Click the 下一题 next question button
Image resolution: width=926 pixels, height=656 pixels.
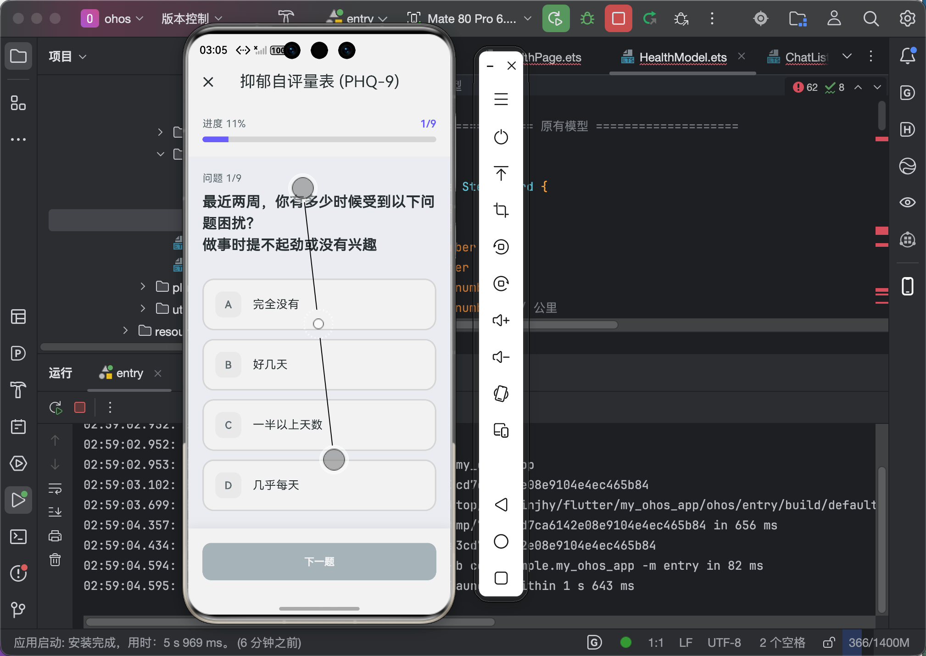tap(319, 561)
